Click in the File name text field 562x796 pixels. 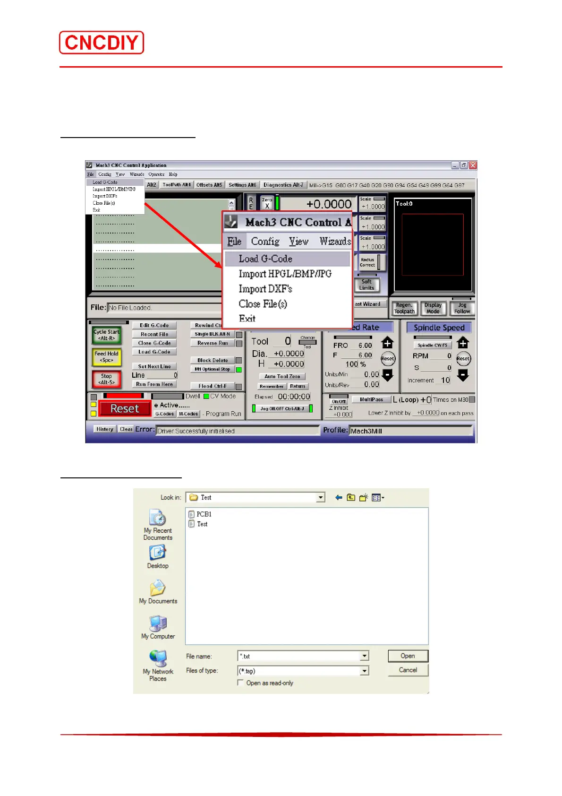[299, 656]
